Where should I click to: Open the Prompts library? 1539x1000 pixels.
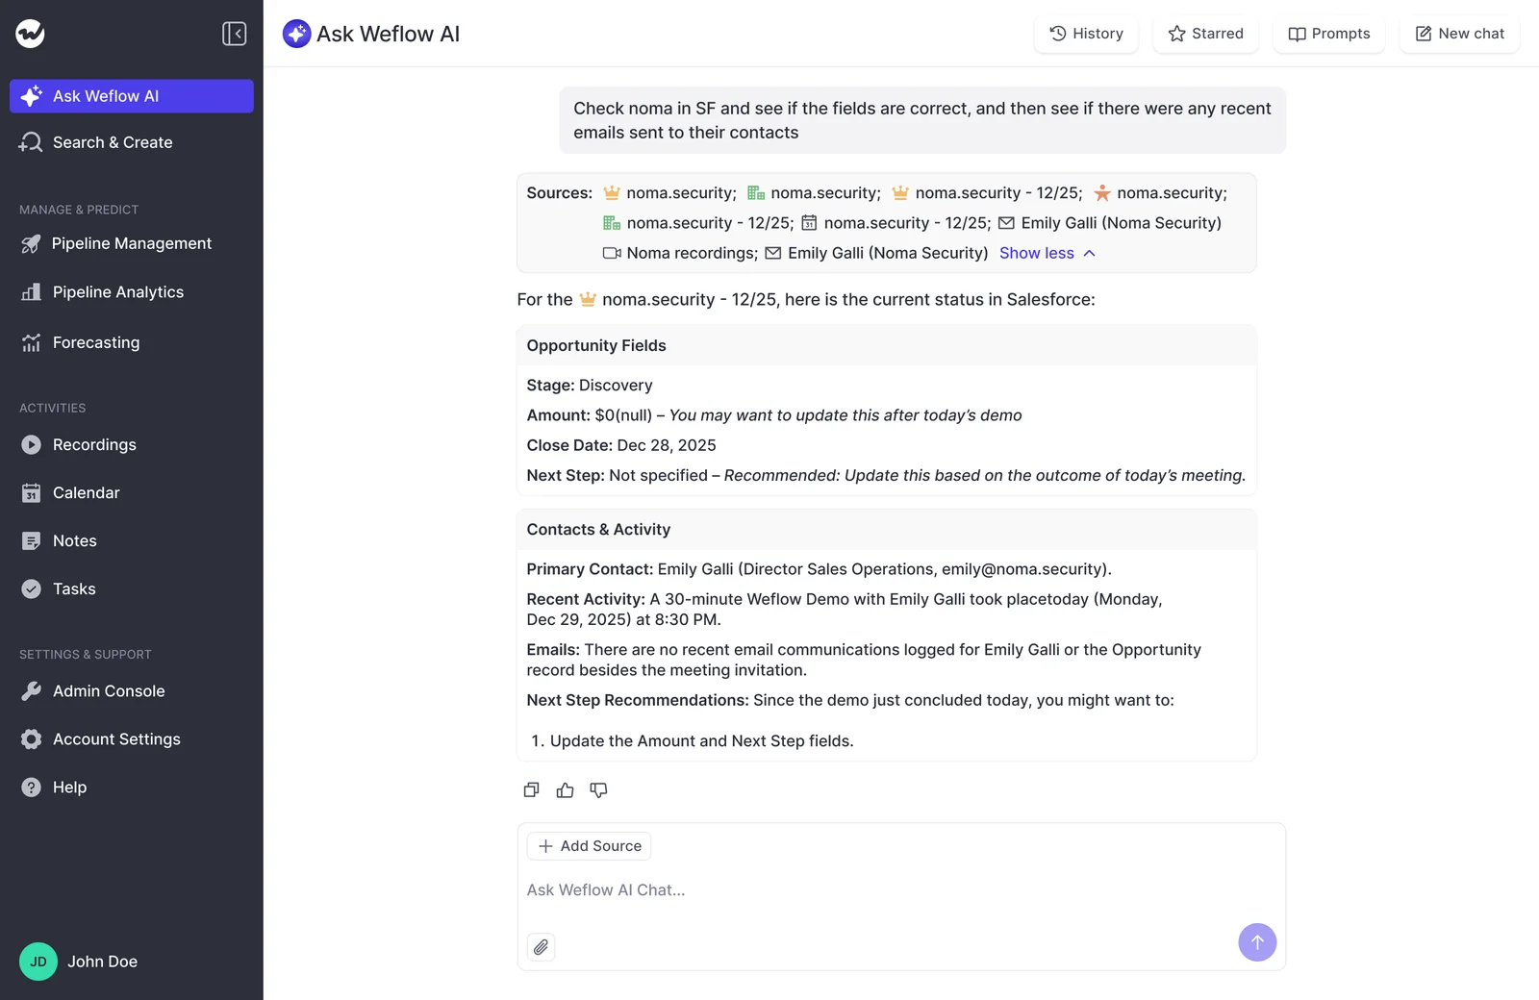click(1328, 34)
